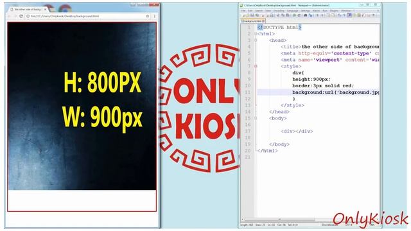The height and width of the screenshot is (231, 411).
Task: Click the 'div{' selector line
Action: pos(298,73)
